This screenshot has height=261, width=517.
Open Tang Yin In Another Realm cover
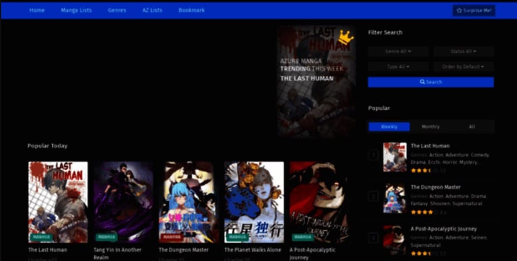pos(123,202)
